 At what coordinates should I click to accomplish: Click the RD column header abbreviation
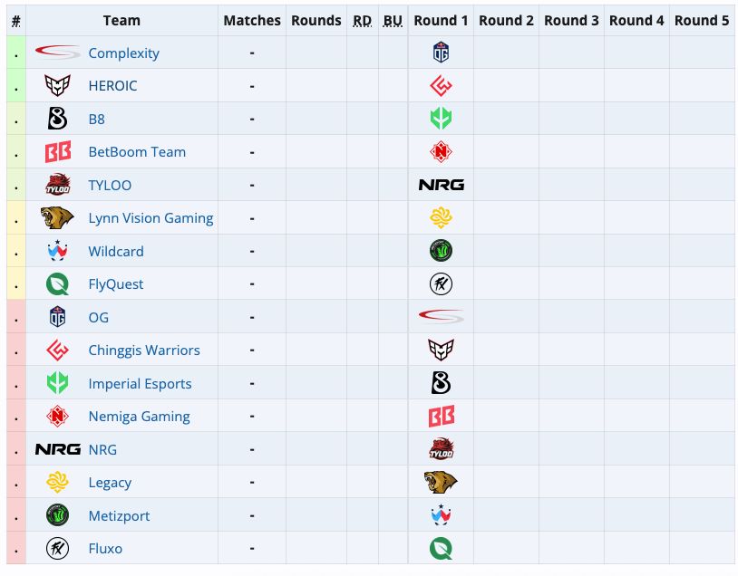tap(362, 21)
